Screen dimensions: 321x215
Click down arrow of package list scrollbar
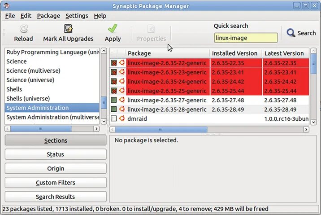[x=313, y=122]
